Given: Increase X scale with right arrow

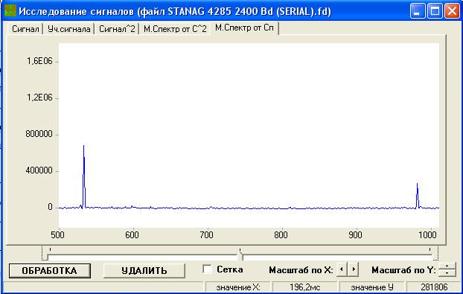Looking at the screenshot, I should [353, 269].
